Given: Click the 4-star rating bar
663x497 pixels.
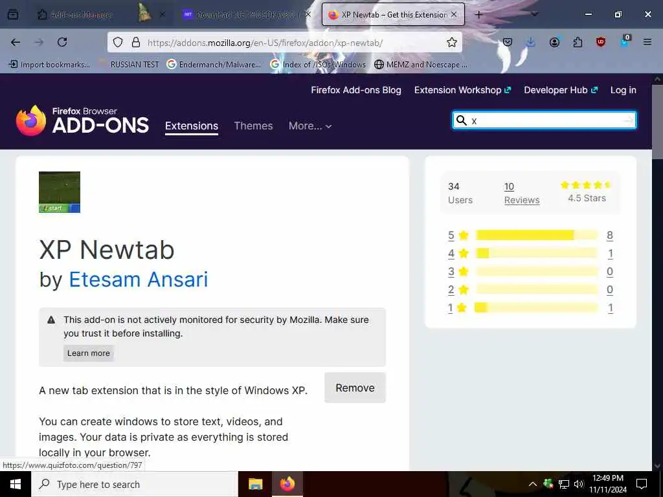Looking at the screenshot, I should tap(537, 253).
